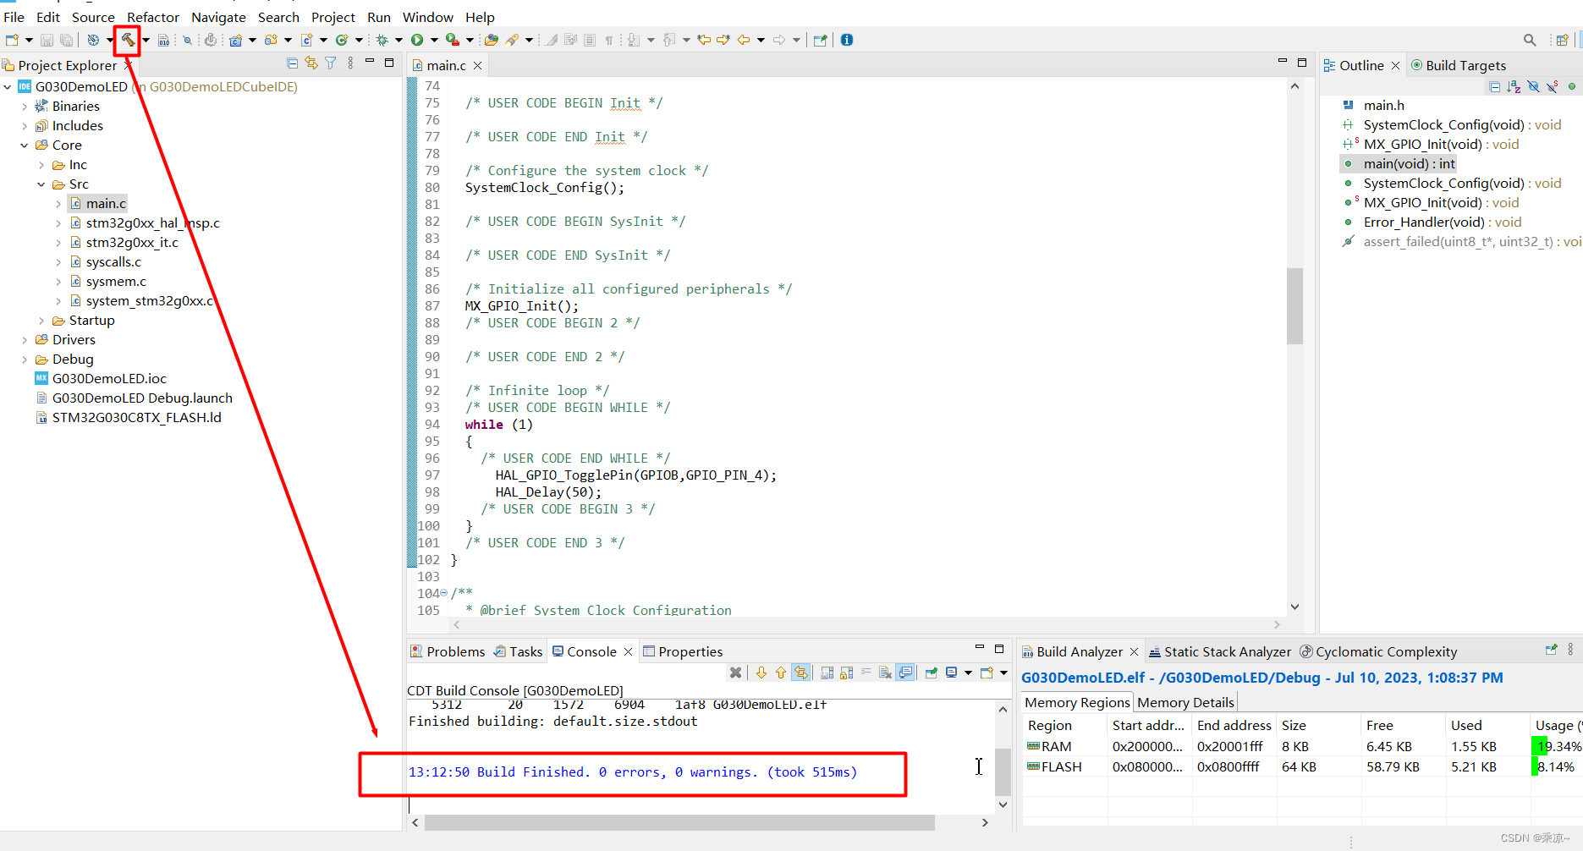Toggle Link with Editor in Project Explorer
The height and width of the screenshot is (851, 1583).
coord(311,63)
